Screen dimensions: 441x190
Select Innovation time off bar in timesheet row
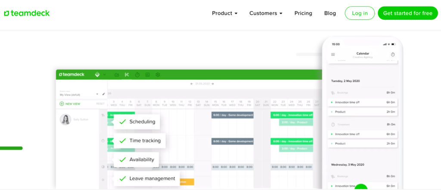tap(292, 141)
